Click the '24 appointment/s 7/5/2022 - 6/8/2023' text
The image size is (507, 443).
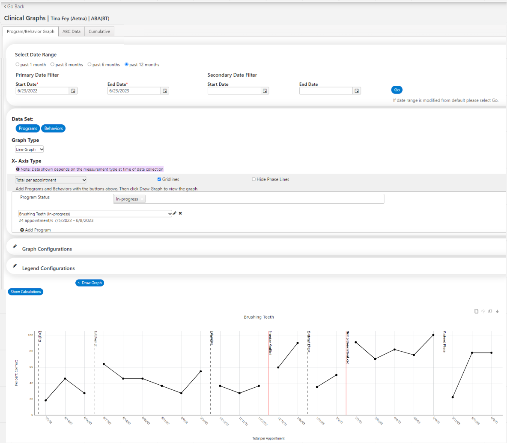pos(56,220)
